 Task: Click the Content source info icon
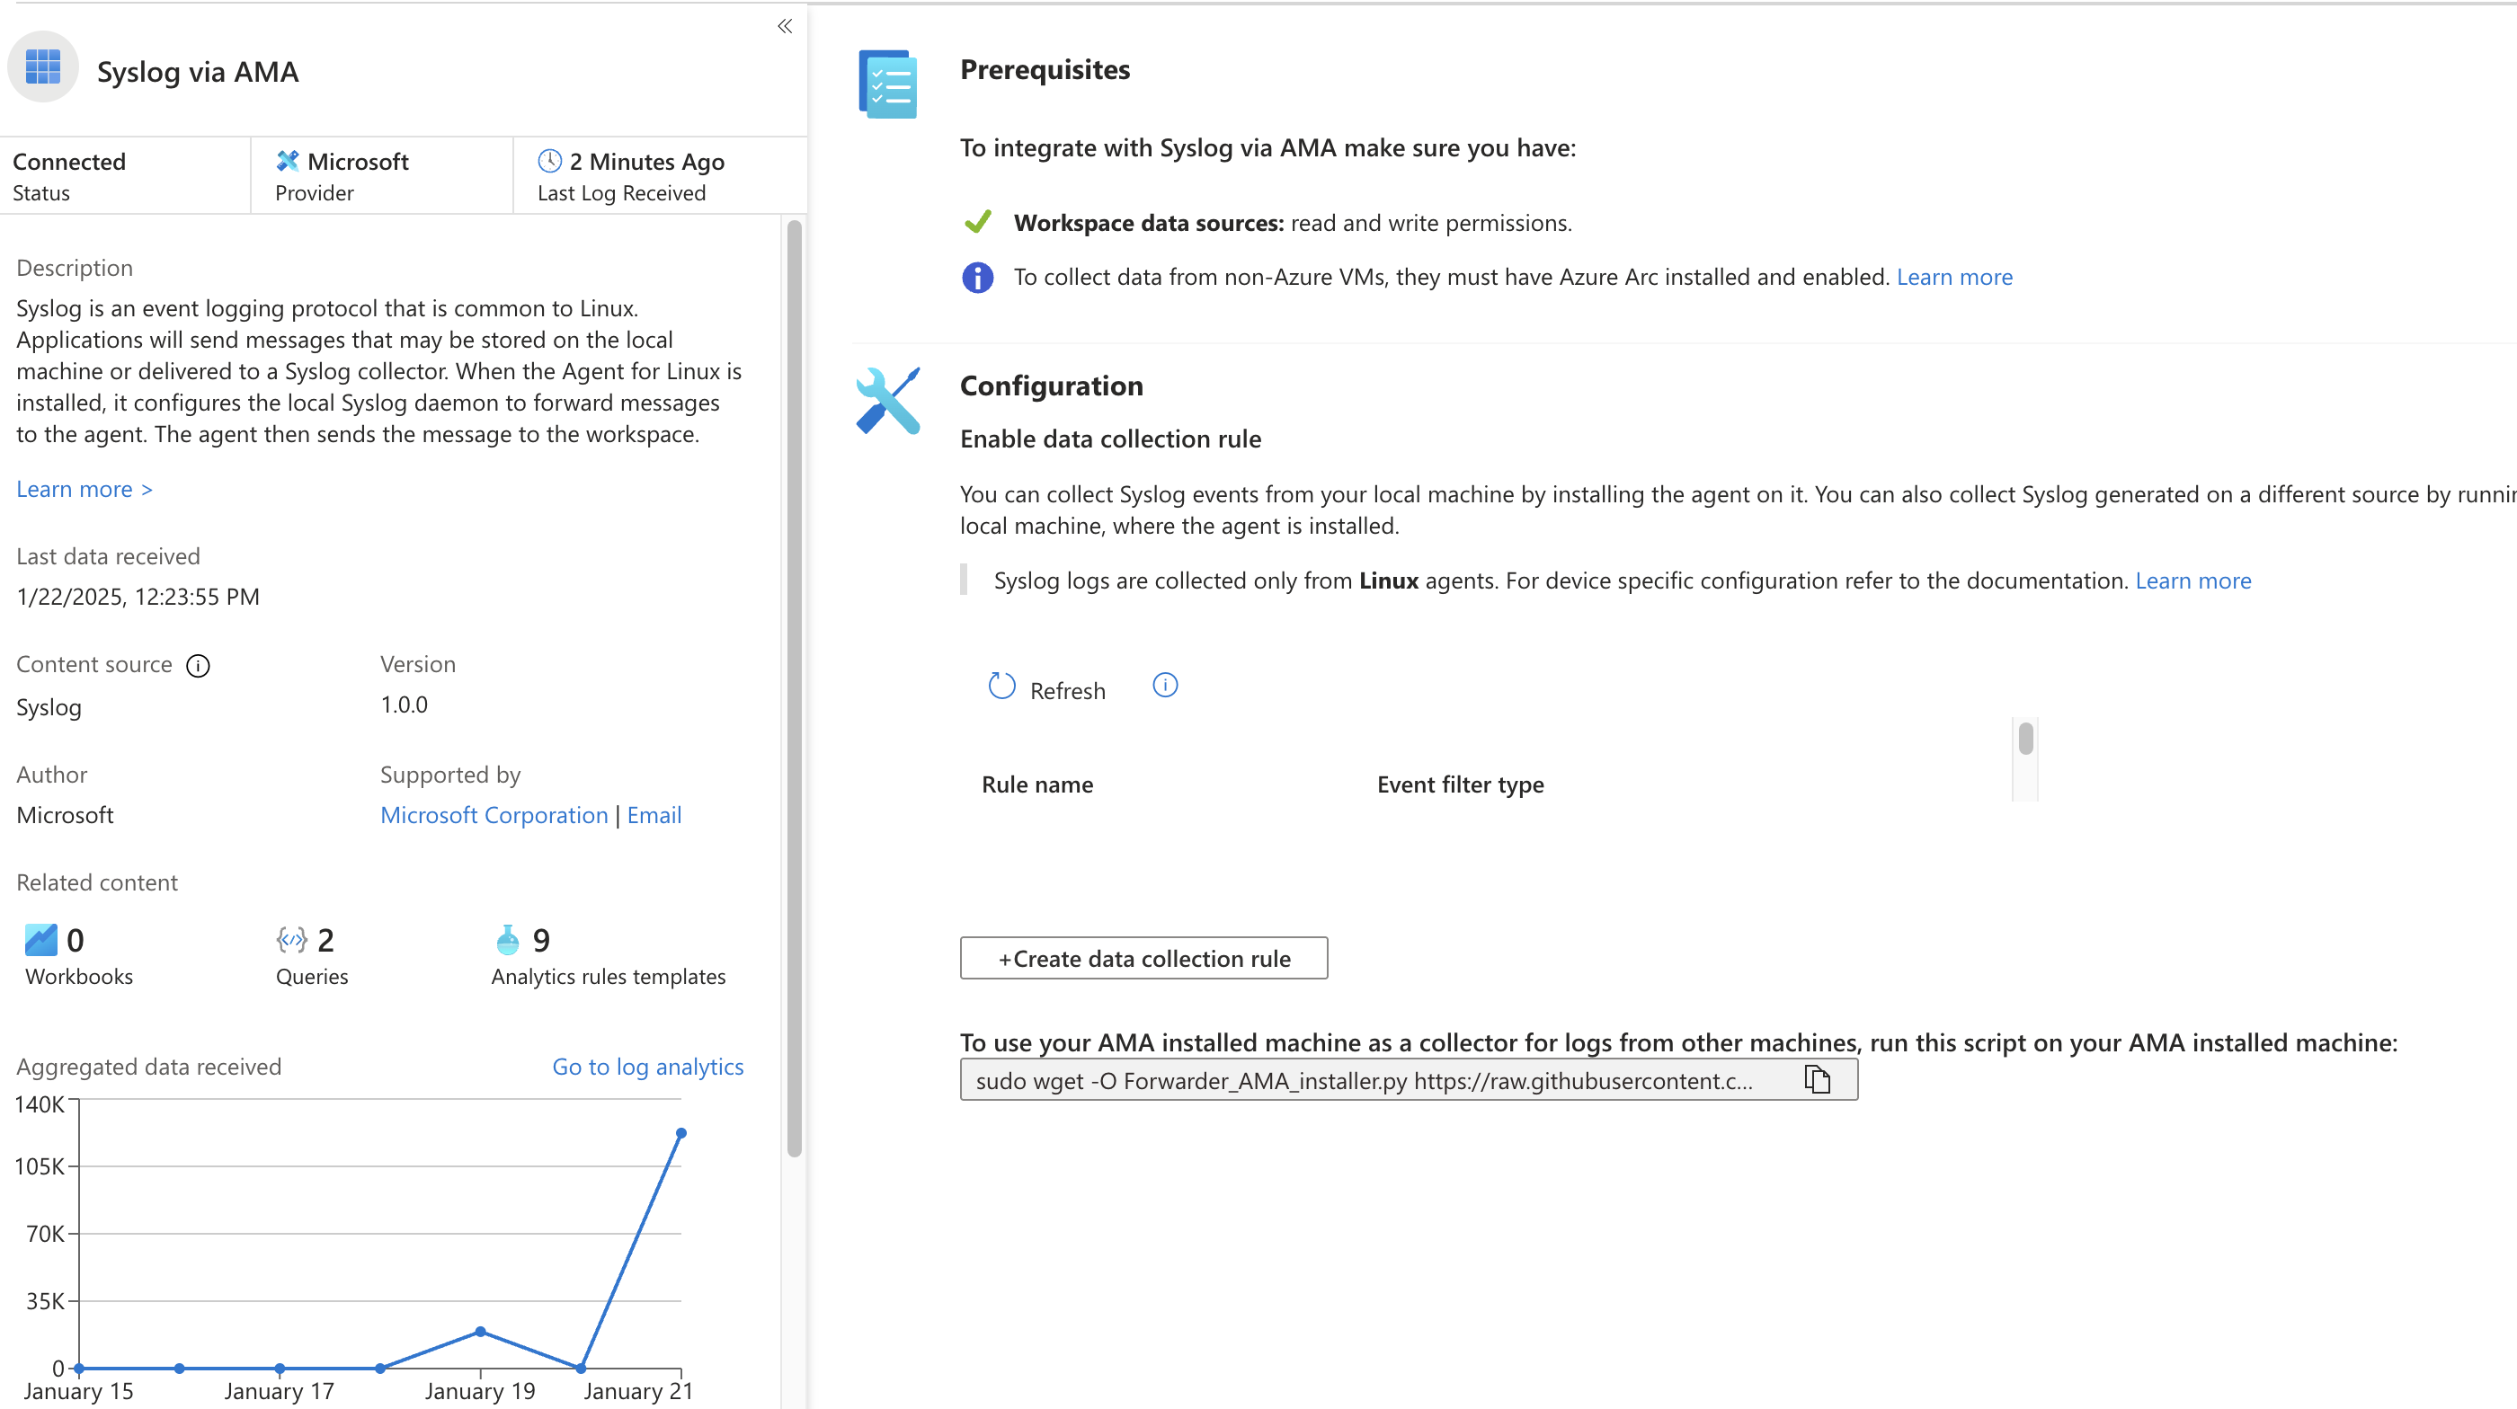pos(199,666)
